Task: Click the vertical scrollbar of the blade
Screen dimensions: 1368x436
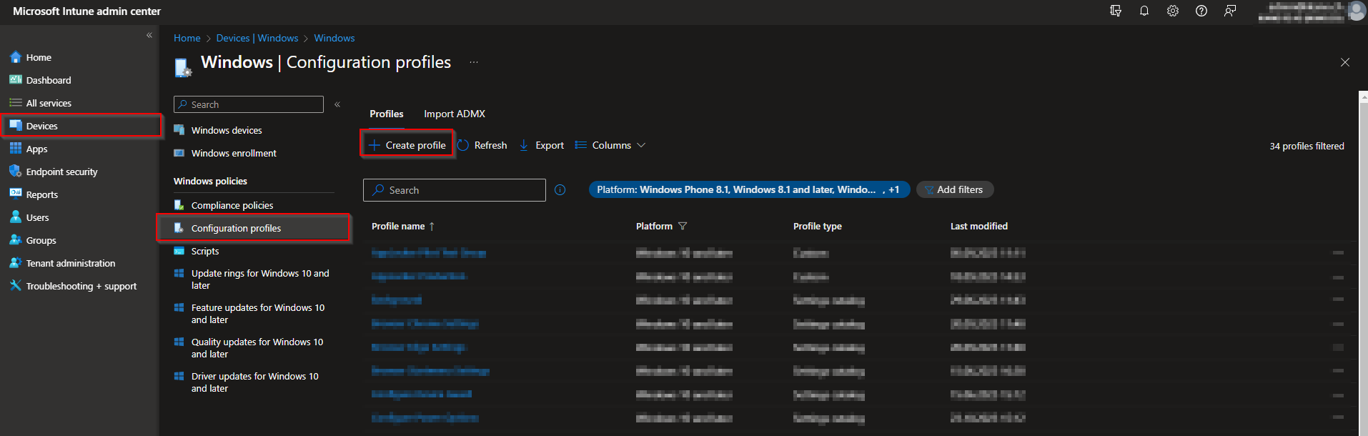Action: 1363,264
